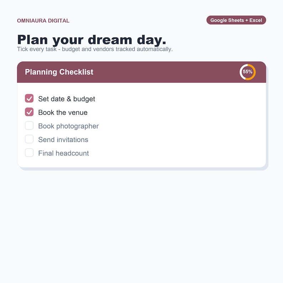The image size is (283, 283).
Task: Click the Send invitations task label
Action: 63,140
